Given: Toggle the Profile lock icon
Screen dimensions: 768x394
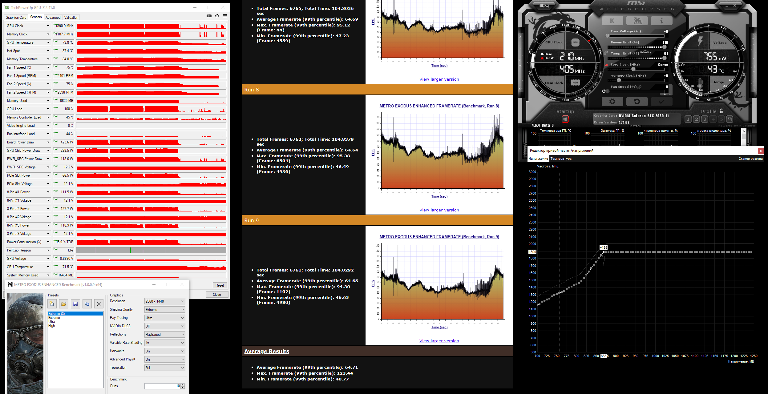Looking at the screenshot, I should 721,111.
